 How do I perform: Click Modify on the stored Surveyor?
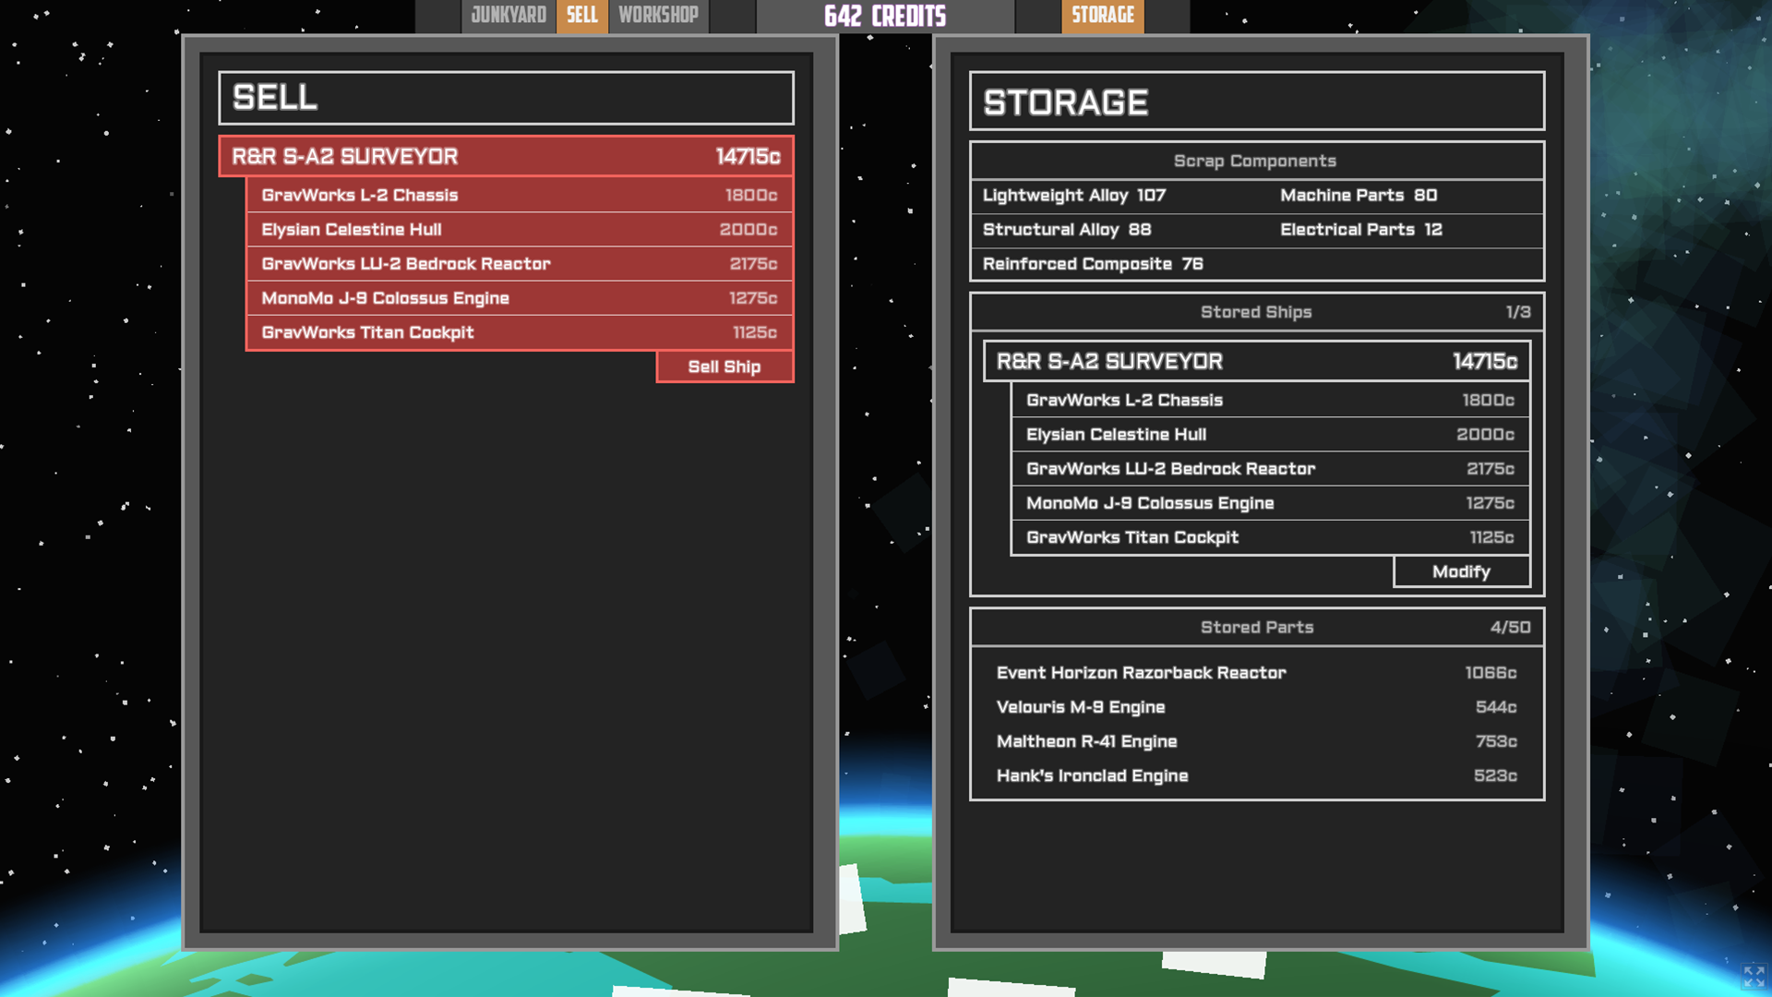click(x=1461, y=571)
